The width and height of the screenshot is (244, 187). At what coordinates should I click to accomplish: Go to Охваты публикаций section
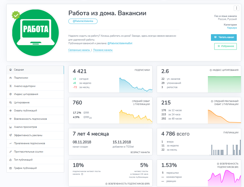point(35,111)
